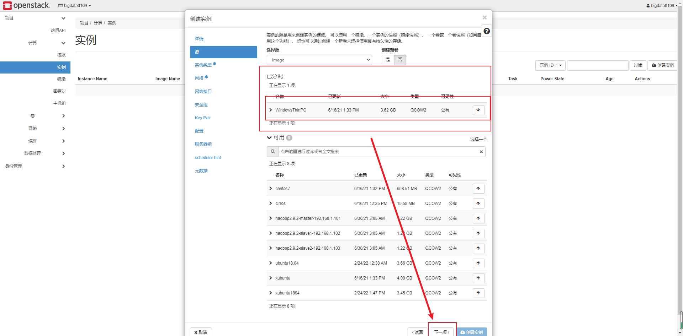Open Key Pairs in the sidebar

click(x=59, y=91)
